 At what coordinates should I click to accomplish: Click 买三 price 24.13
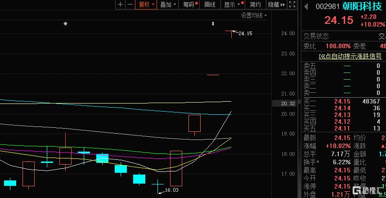[x=342, y=114]
